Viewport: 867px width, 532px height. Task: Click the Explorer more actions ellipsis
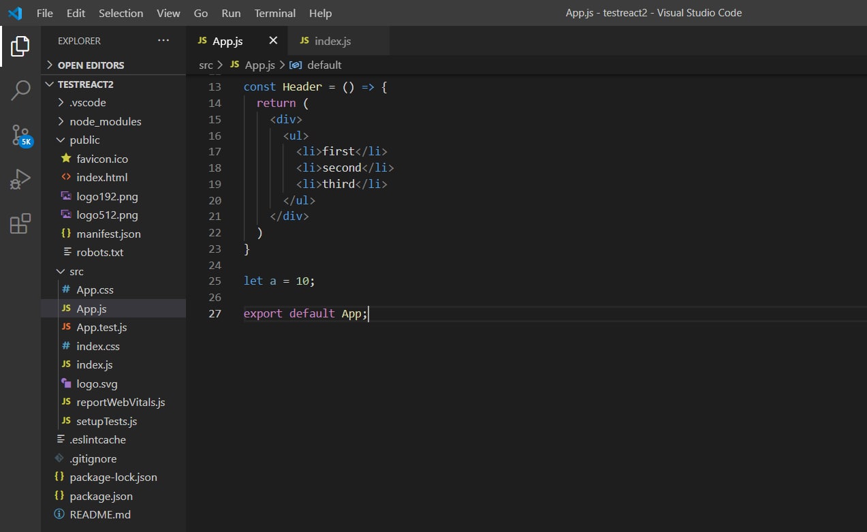[163, 41]
